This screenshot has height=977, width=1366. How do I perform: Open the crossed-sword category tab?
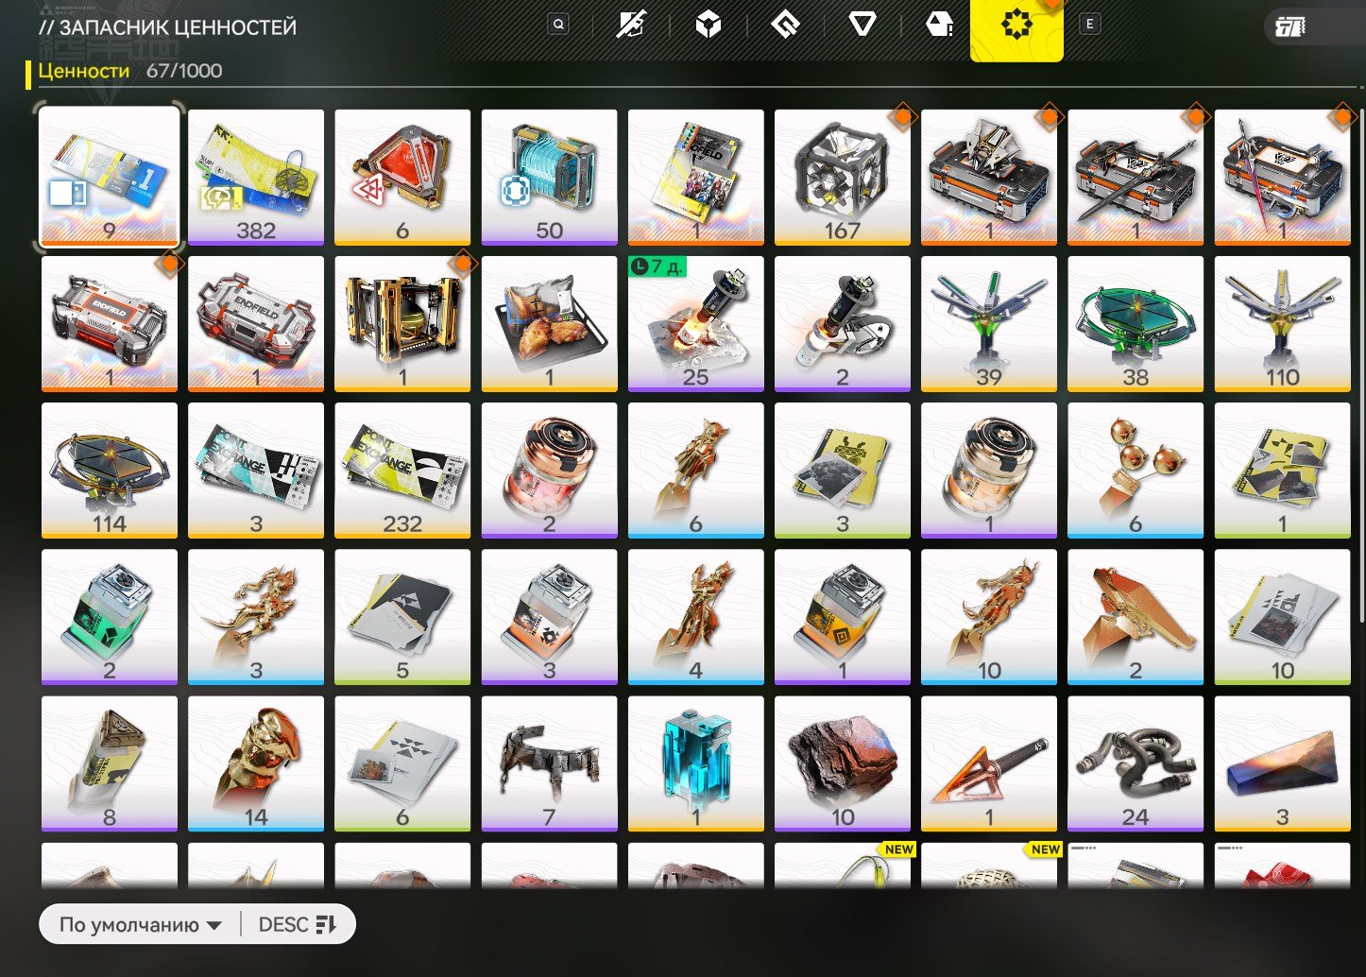tap(631, 26)
